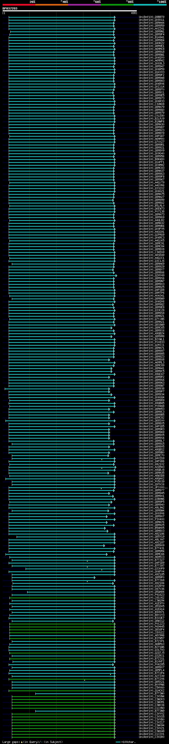Select the BP037293 query name

pyautogui.click(x=10, y=9)
